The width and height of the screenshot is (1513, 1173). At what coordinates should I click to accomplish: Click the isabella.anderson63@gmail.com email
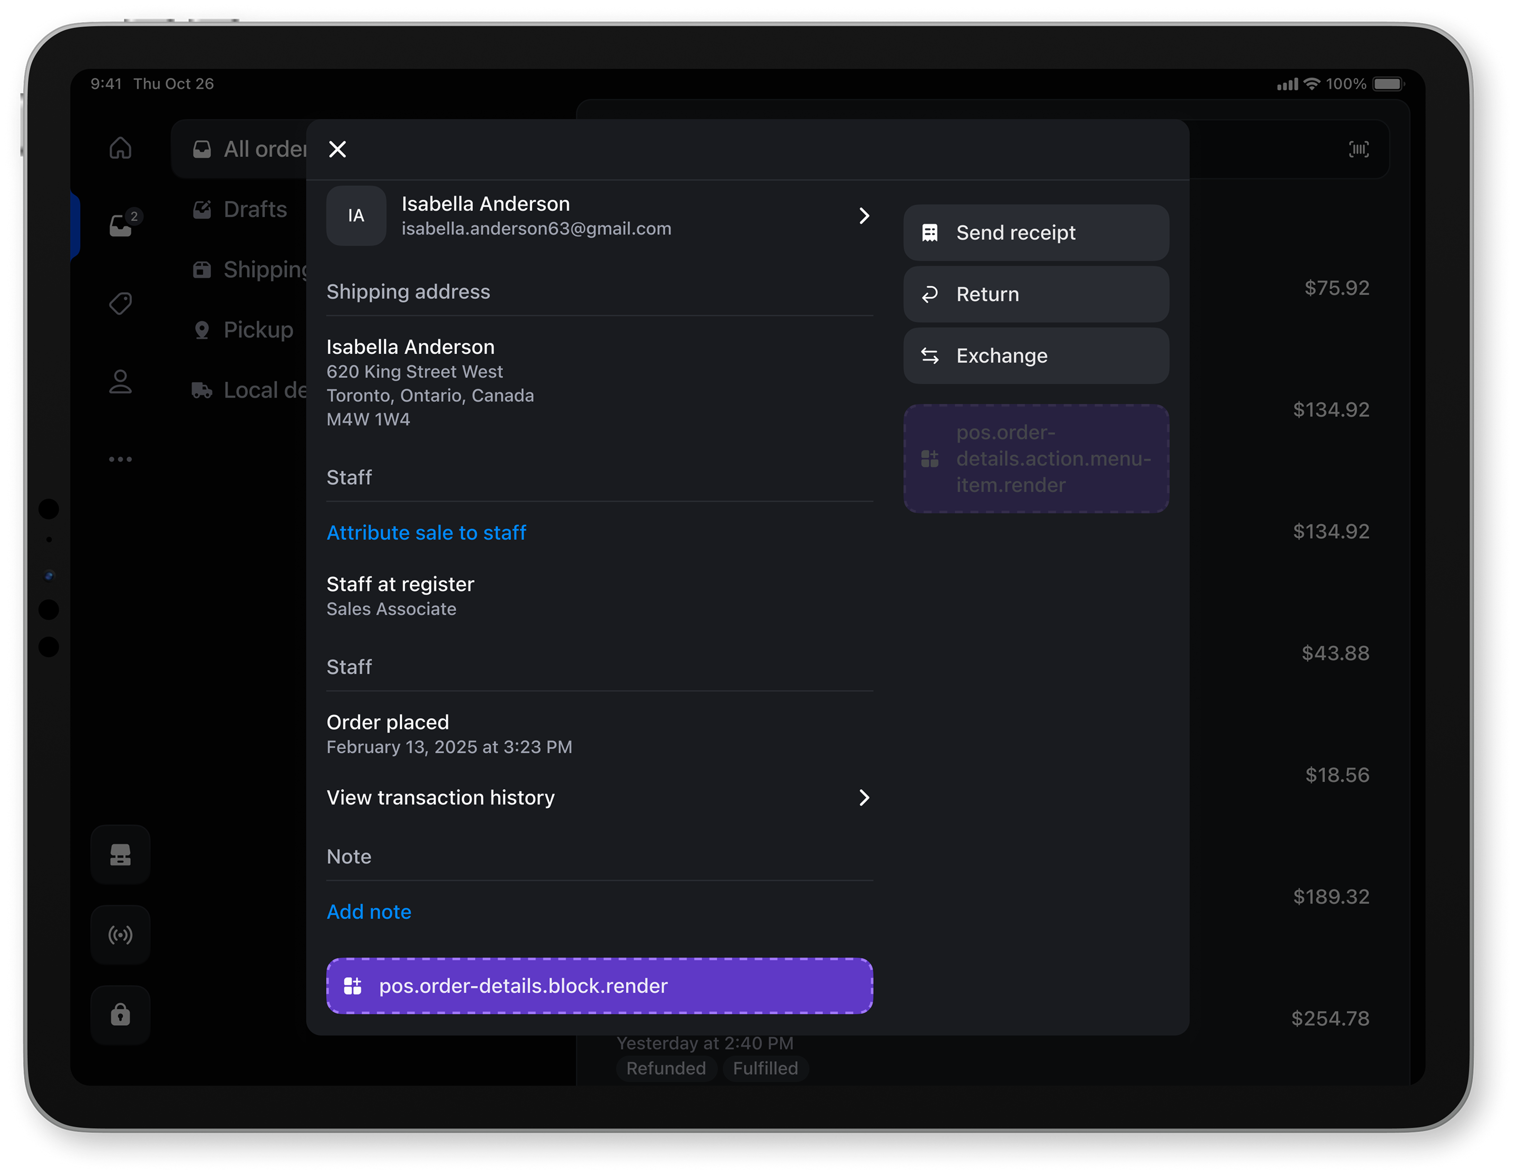coord(536,228)
